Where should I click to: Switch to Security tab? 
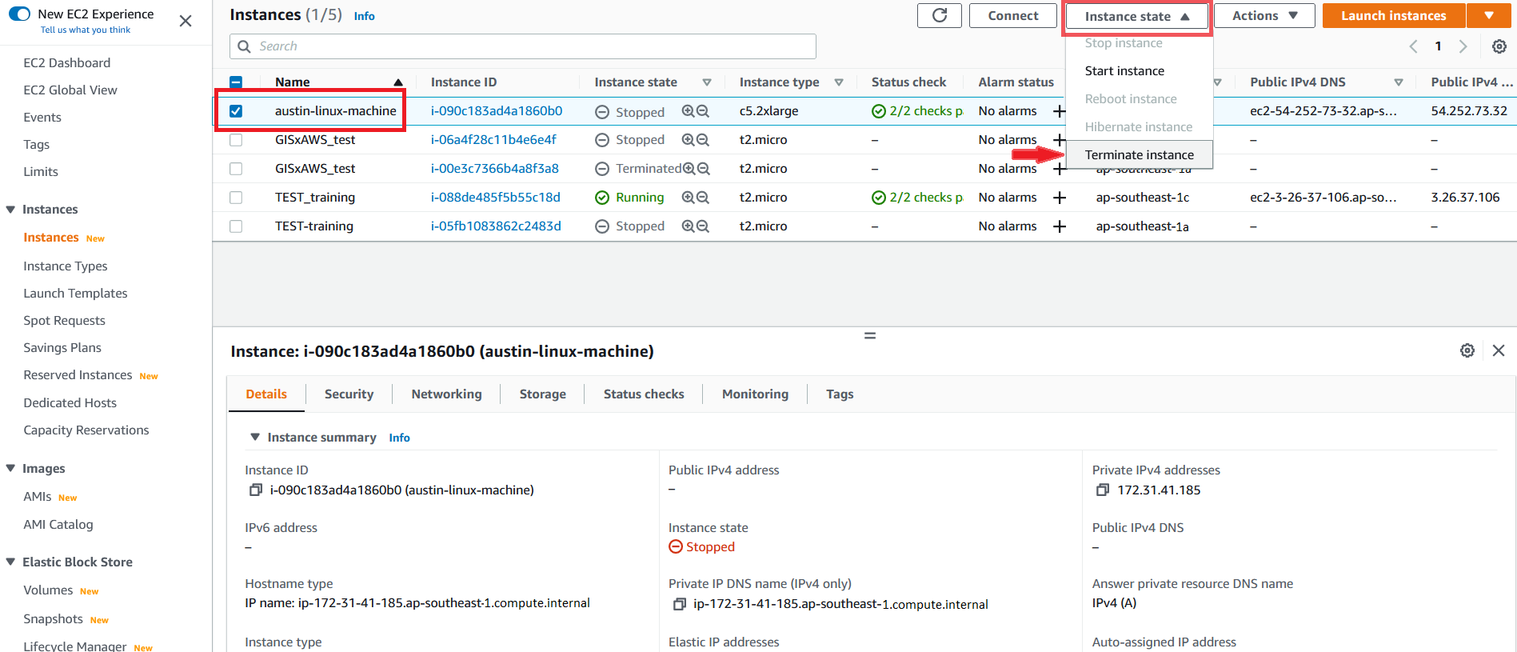[349, 394]
